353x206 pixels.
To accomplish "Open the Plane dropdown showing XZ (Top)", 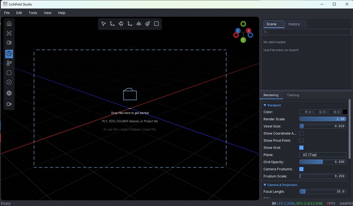I will click(x=323, y=155).
